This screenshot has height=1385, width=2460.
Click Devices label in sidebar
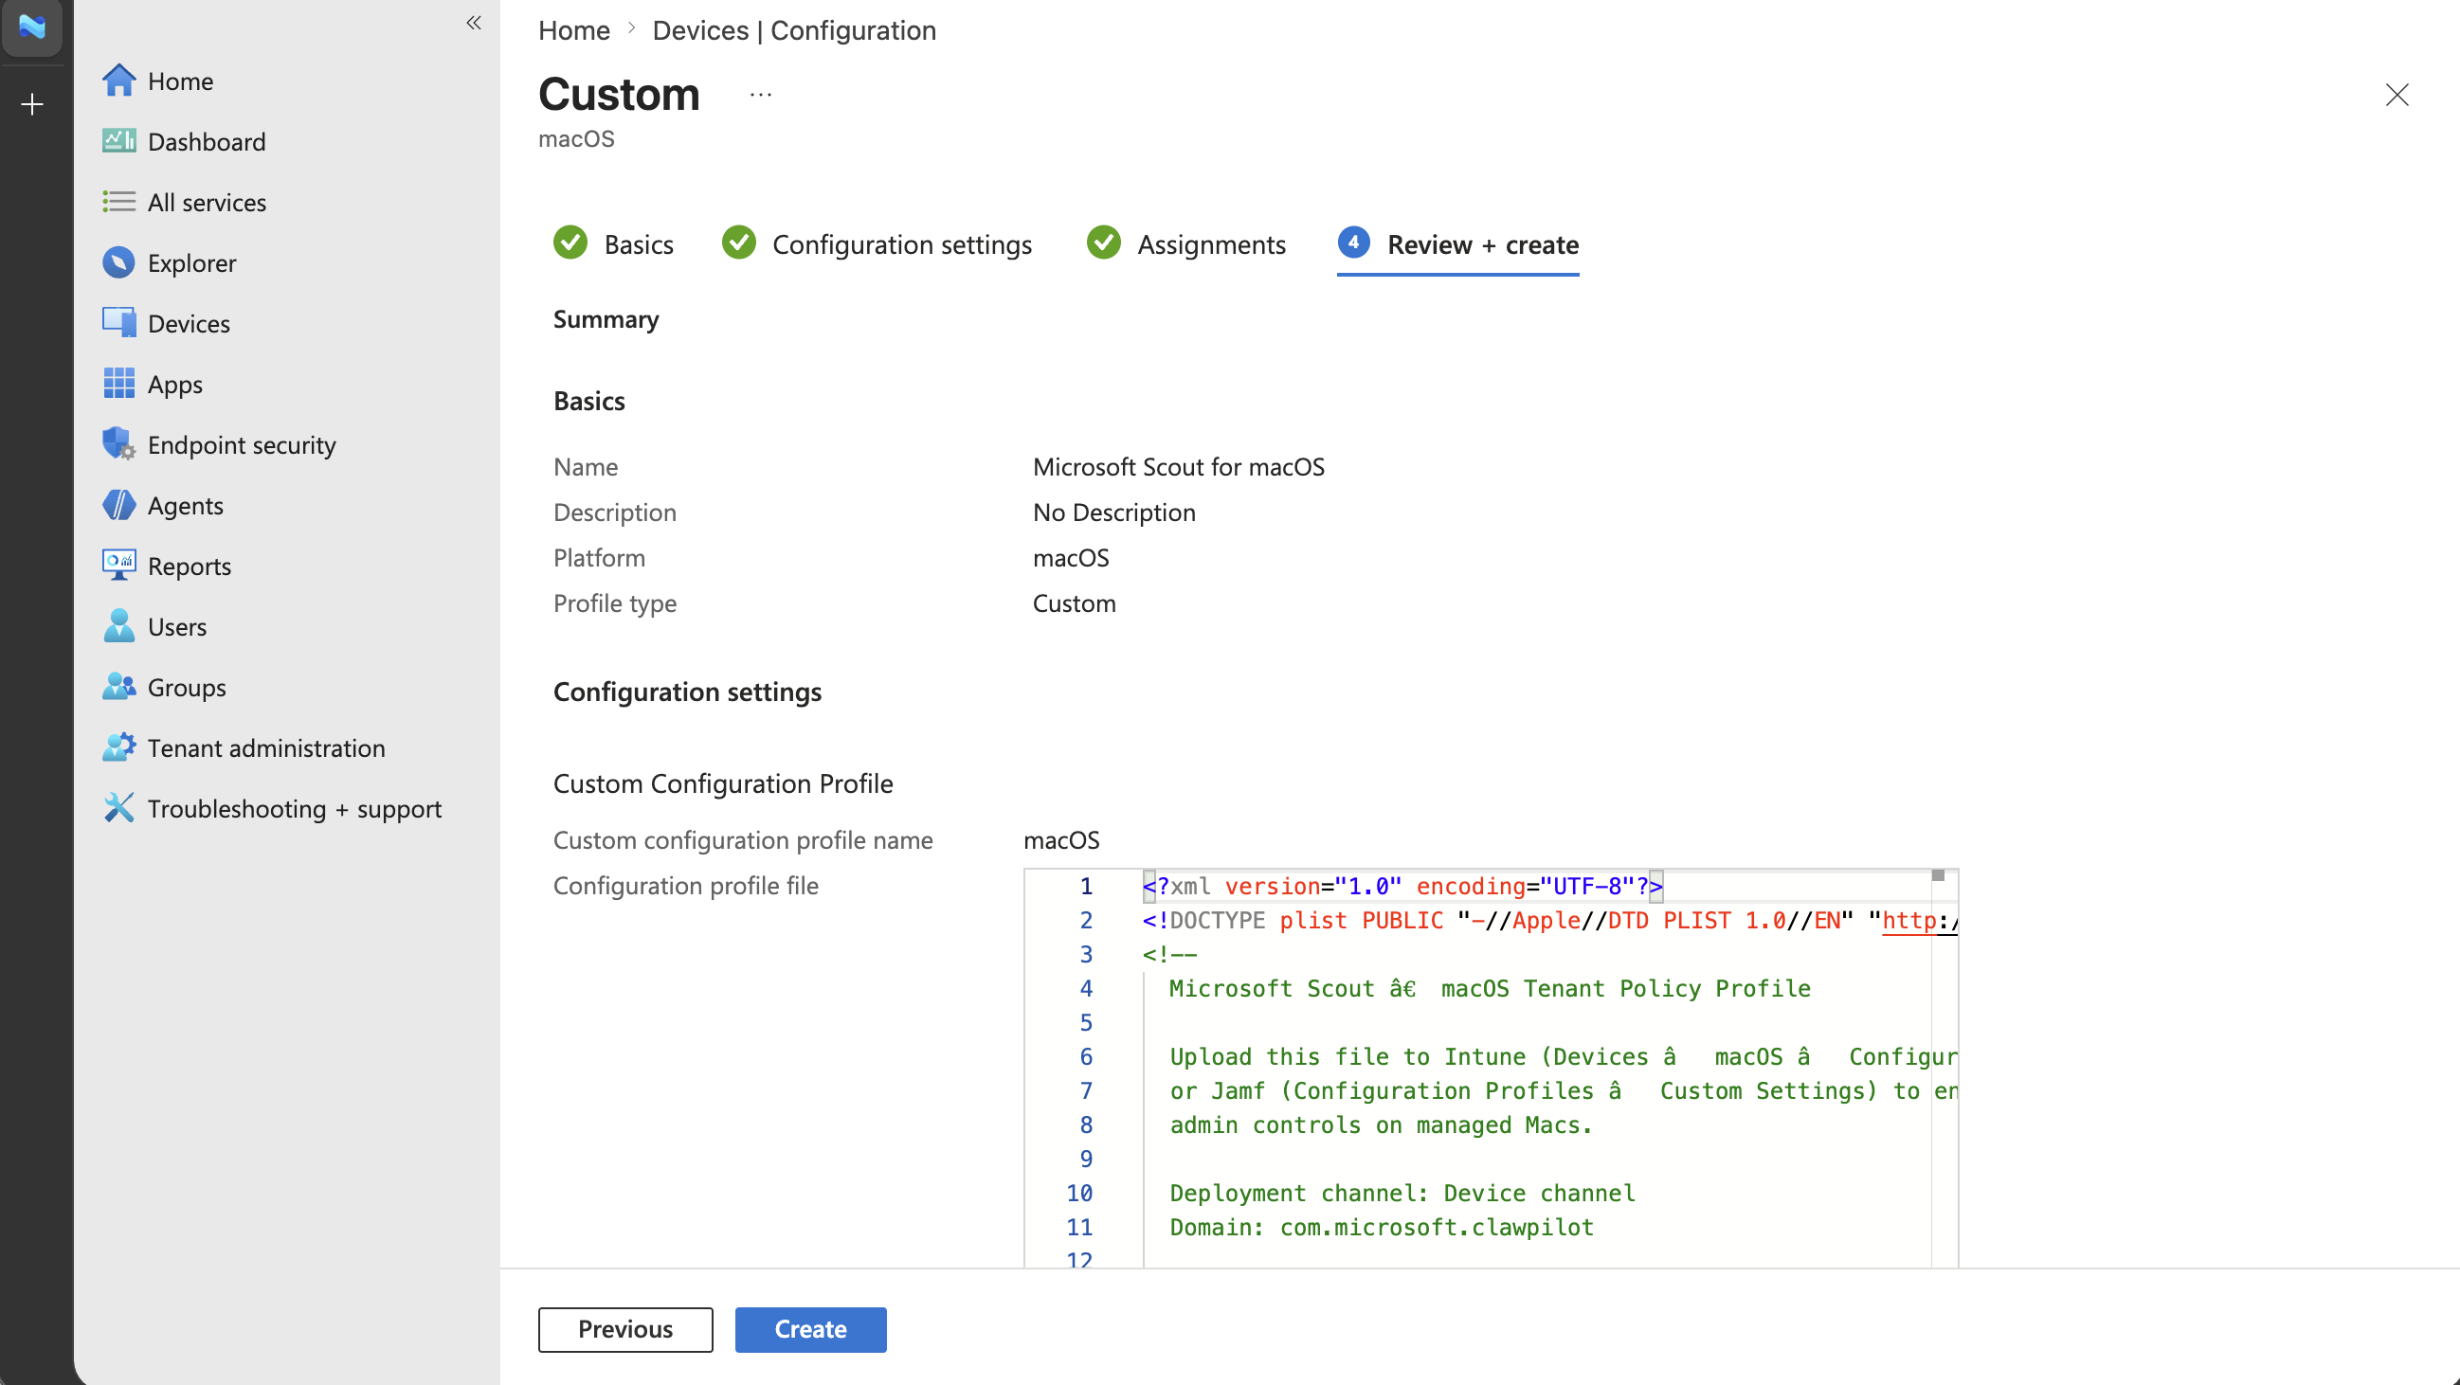[x=189, y=324]
